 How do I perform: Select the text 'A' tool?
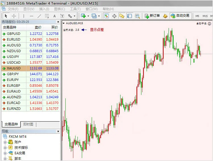[55, 16]
